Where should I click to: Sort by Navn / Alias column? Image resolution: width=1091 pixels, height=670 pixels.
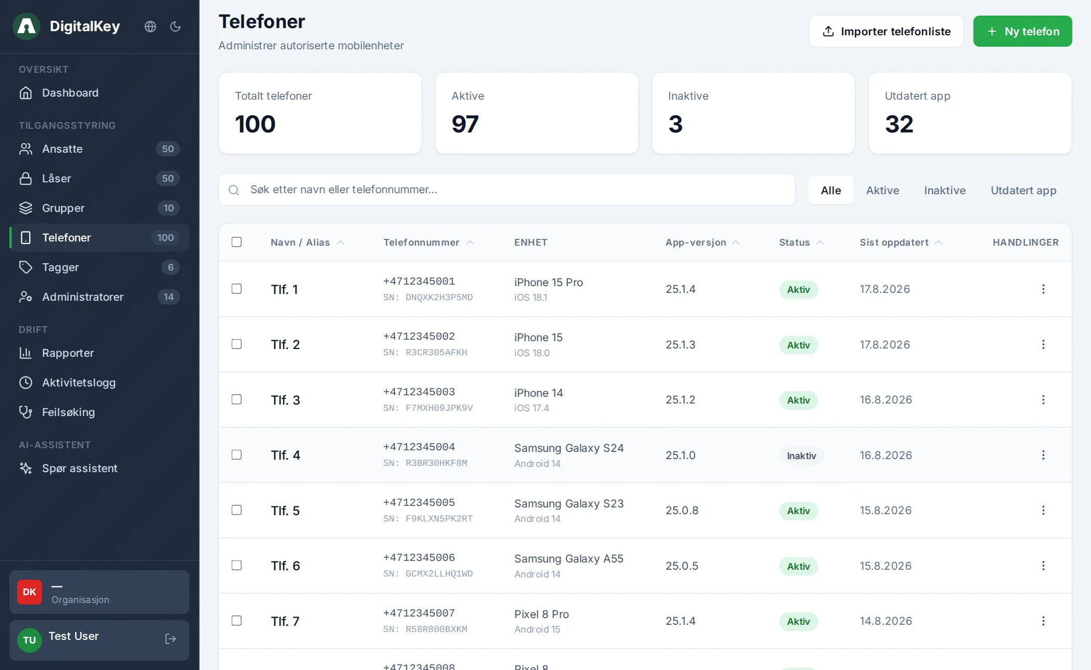pos(308,243)
